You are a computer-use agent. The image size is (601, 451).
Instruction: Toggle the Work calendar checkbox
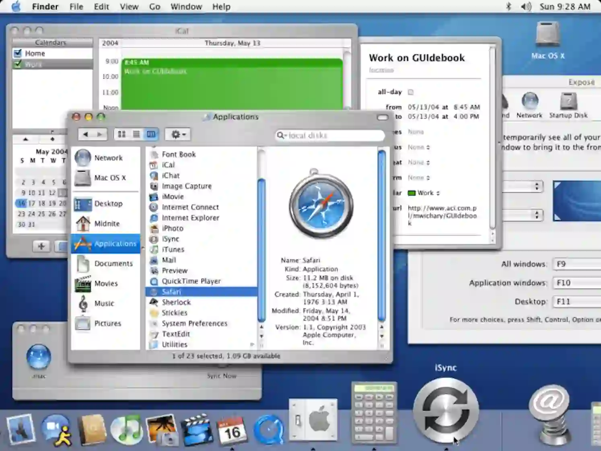[17, 64]
